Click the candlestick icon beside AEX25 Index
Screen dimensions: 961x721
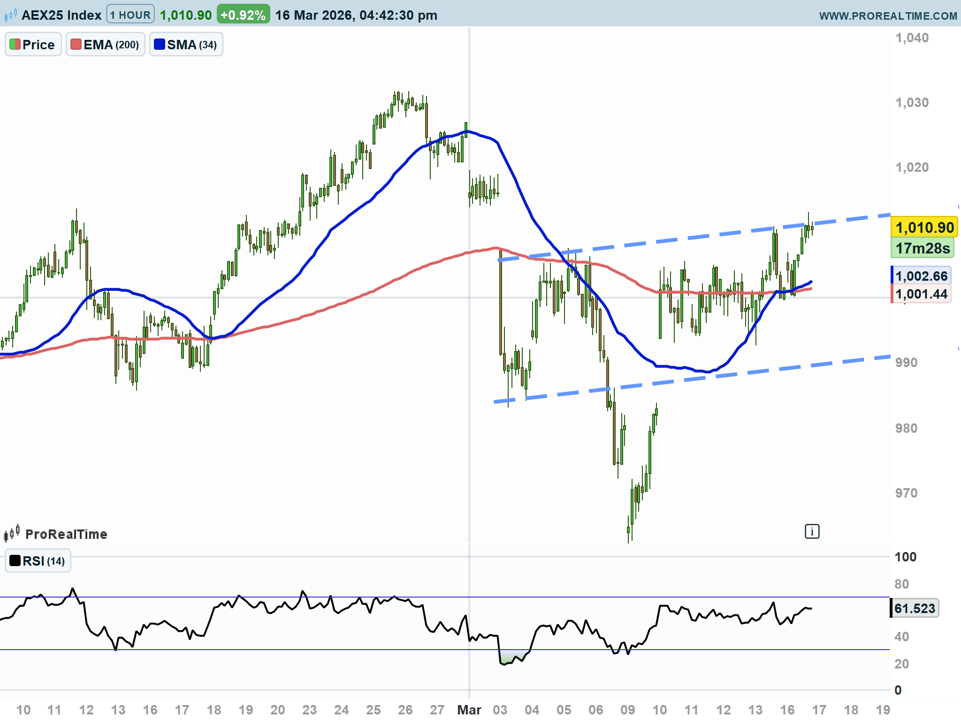10,15
